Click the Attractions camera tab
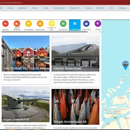Screen dimensions: 130x130 coord(75,25)
